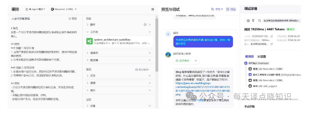The image size is (321, 117).
Task: Collapse the 工作流 section
Action: tap(88, 32)
